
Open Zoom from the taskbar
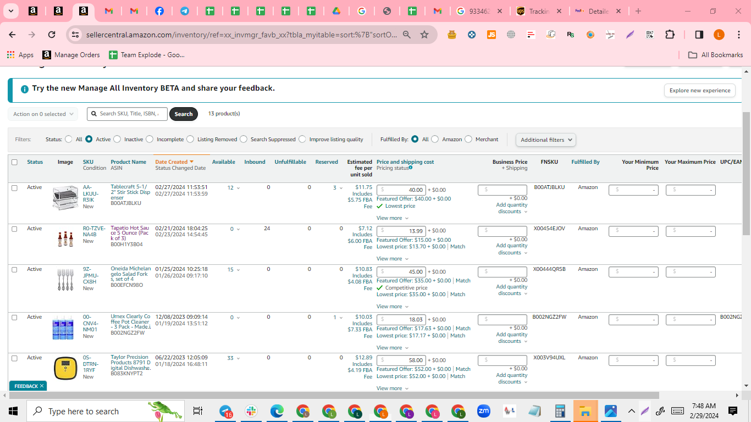pyautogui.click(x=484, y=411)
